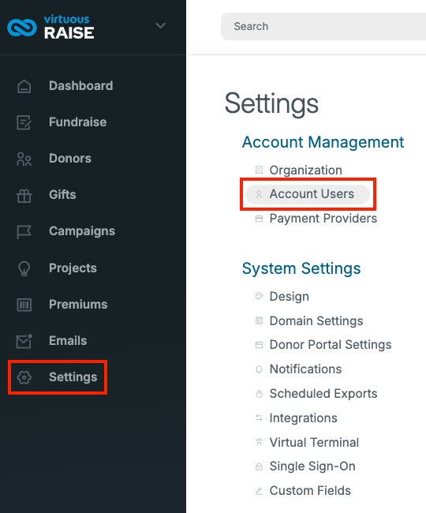
Task: Click the Domain Settings icon
Action: [259, 320]
